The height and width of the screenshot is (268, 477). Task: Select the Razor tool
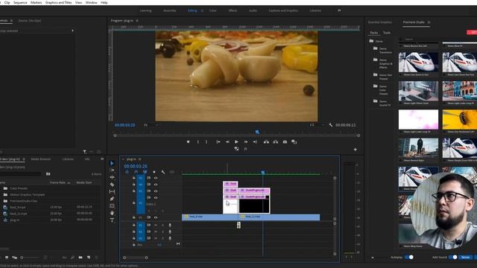click(x=112, y=185)
